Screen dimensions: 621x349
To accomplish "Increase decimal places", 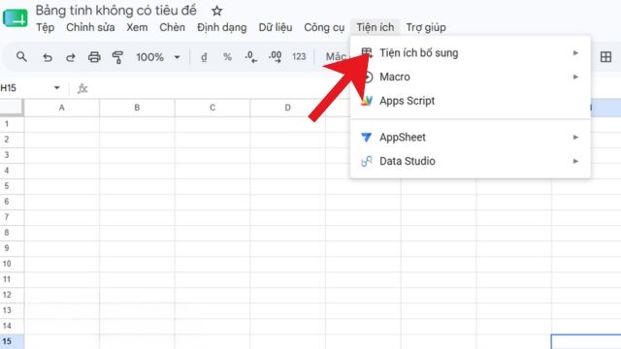I will 275,57.
